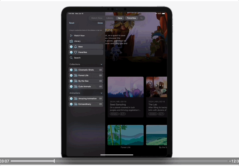The height and width of the screenshot is (166, 239).
Task: Click the reorder handle for Amazing Animation
Action: [100, 99]
